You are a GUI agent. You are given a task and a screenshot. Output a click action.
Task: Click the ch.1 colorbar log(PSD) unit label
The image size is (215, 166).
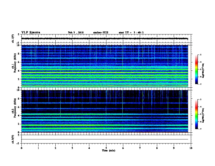coord(203,71)
